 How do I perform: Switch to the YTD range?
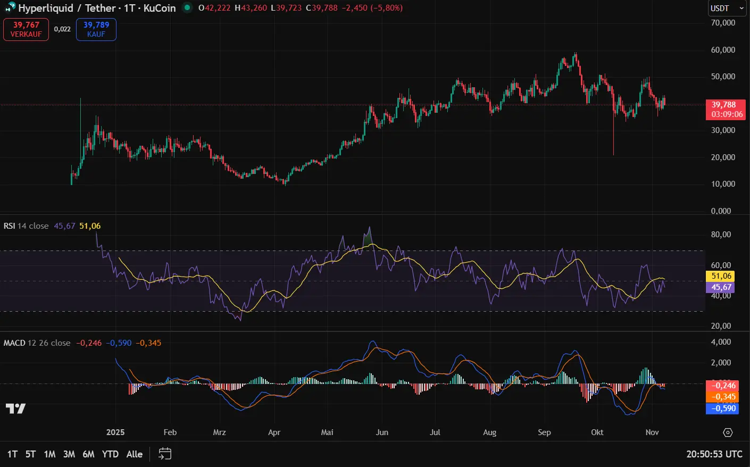click(x=110, y=454)
